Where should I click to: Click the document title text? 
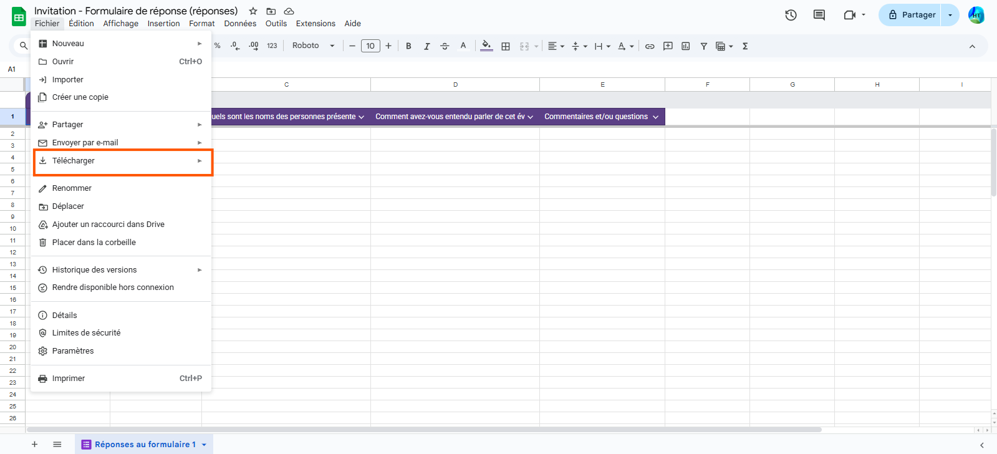point(136,11)
